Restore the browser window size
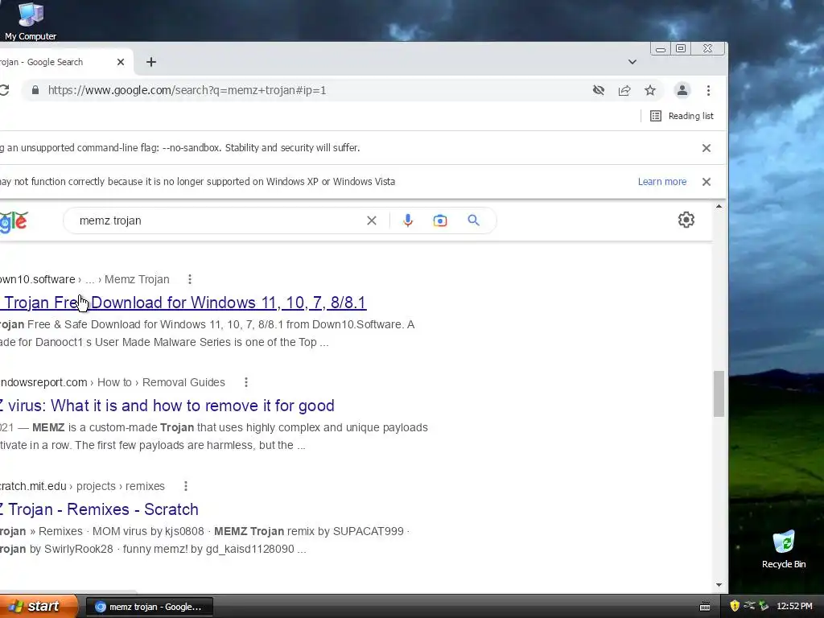The width and height of the screenshot is (824, 618). pyautogui.click(x=681, y=49)
